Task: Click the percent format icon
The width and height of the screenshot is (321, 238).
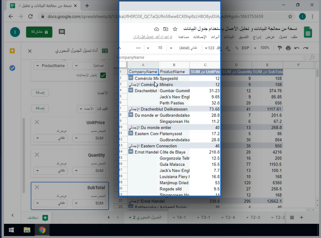Action: point(237,48)
